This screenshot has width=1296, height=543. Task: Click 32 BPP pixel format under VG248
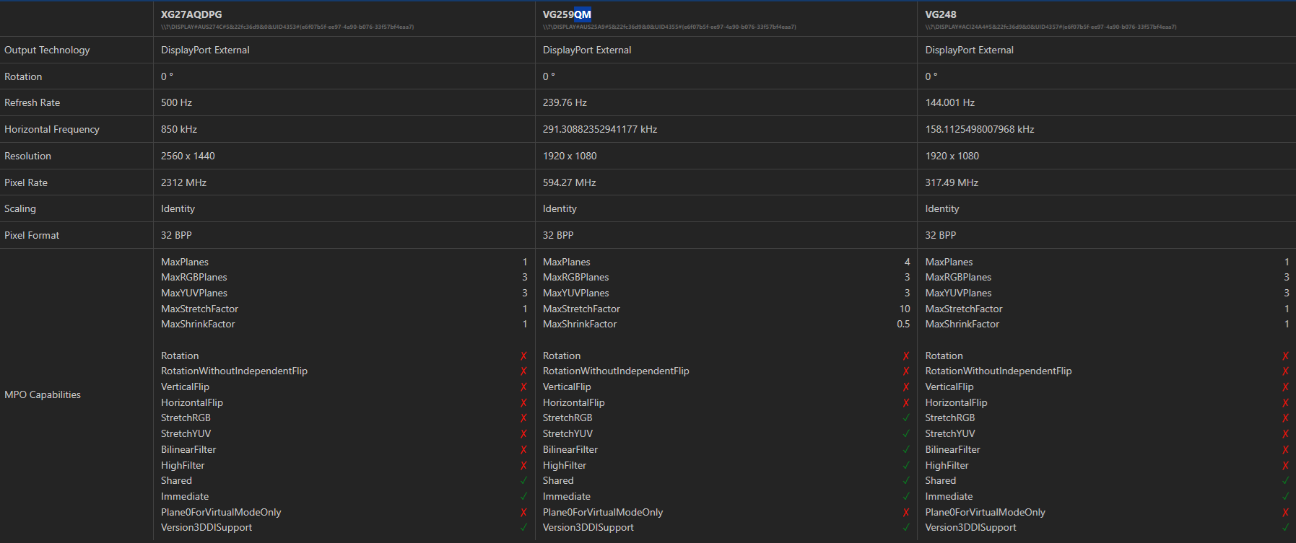[x=941, y=236]
